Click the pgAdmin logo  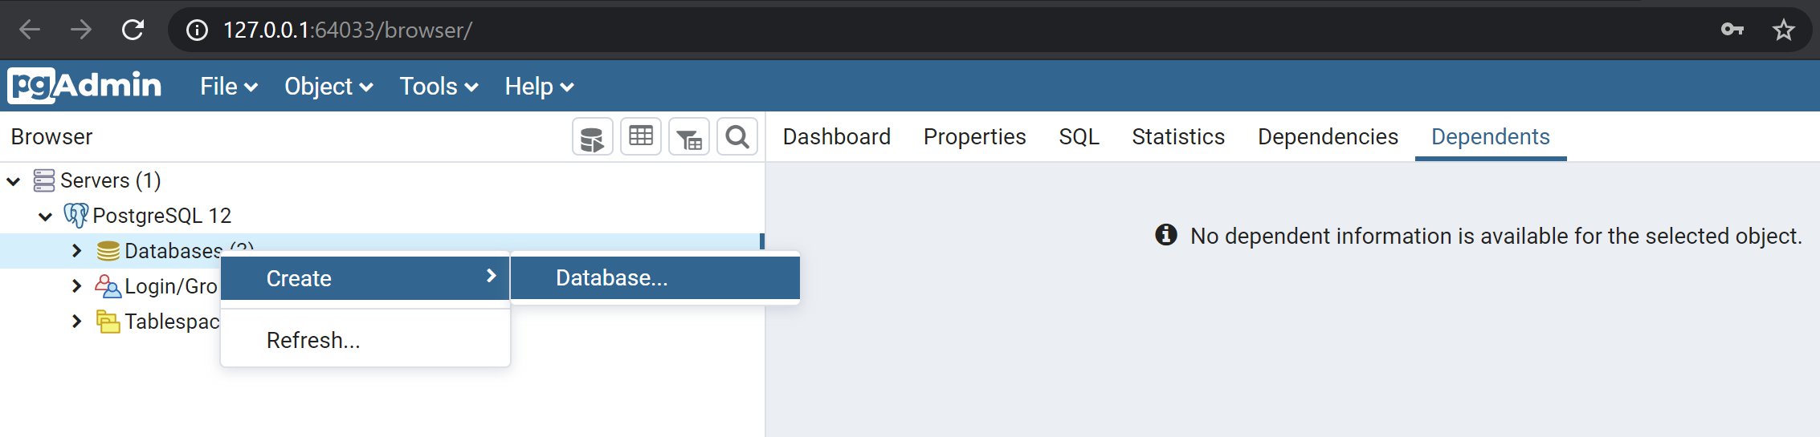[x=85, y=86]
